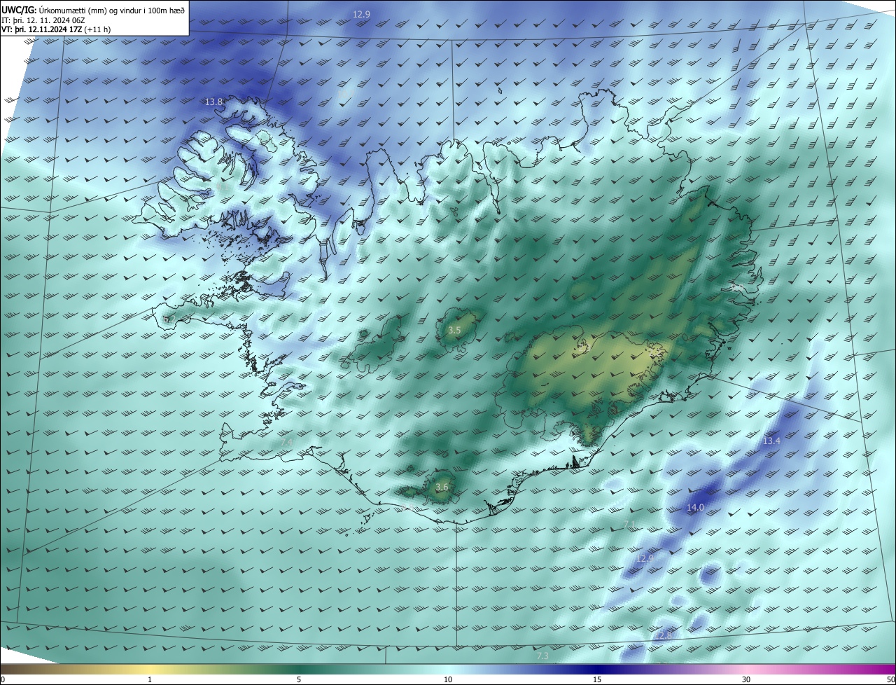The image size is (896, 685).
Task: Click the 6.2 value on the Snæfellsnes tip
Action: coord(169,319)
